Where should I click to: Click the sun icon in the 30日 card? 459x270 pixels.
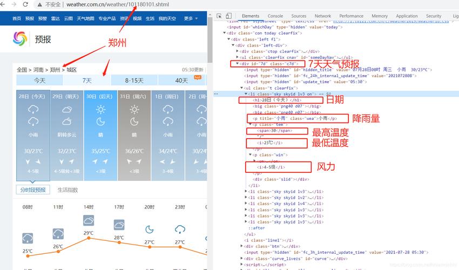coord(100,110)
